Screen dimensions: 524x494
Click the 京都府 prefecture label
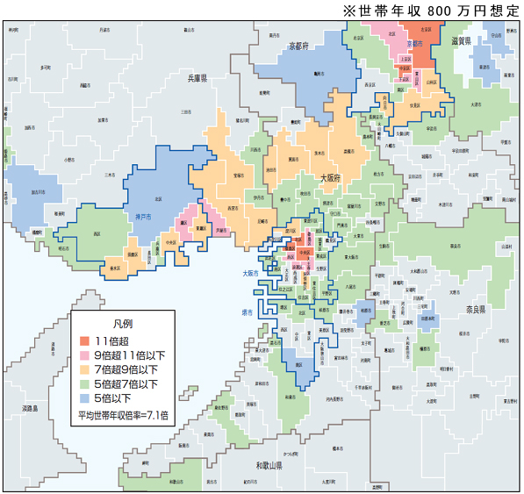[298, 47]
